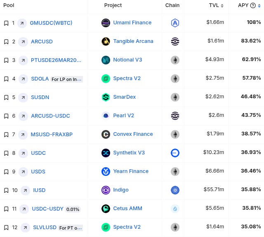Open external link arrow for SDOLA
The image size is (264, 237).
(x=23, y=79)
